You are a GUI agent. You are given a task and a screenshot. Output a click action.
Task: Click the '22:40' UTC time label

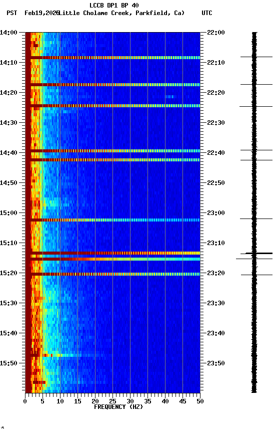(x=216, y=153)
